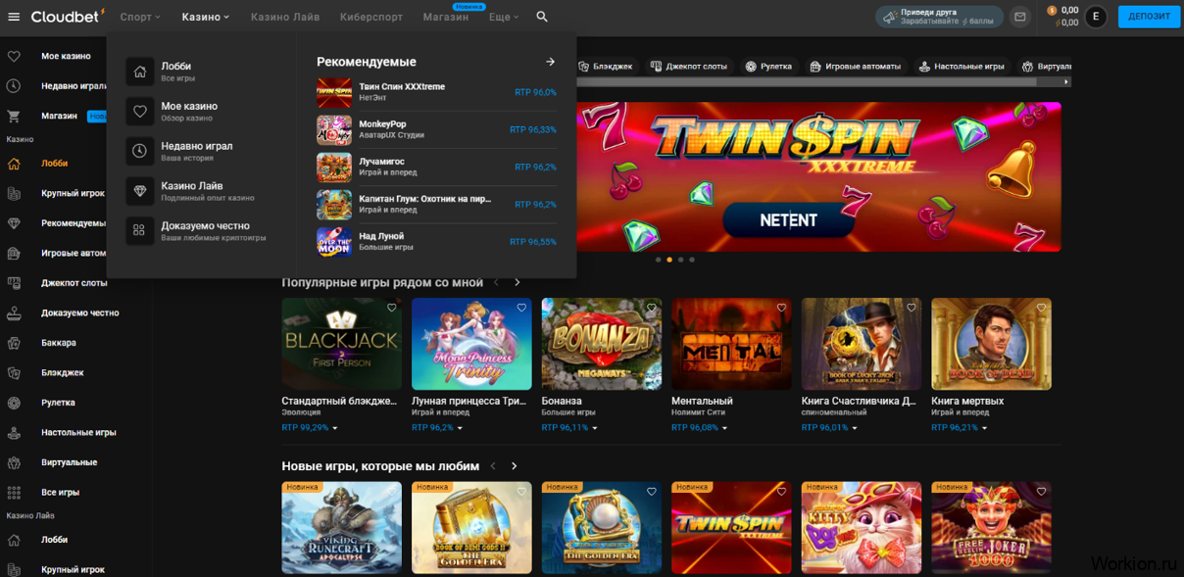This screenshot has height=577, width=1184.
Task: Favorite the Бонанза game with heart
Action: click(651, 308)
